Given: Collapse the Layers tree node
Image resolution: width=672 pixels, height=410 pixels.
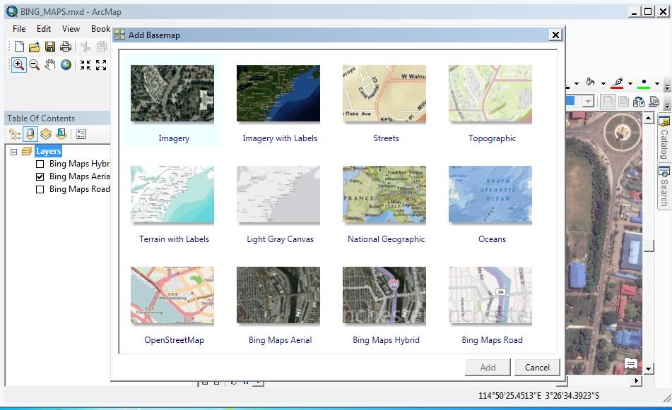Looking at the screenshot, I should (x=13, y=152).
